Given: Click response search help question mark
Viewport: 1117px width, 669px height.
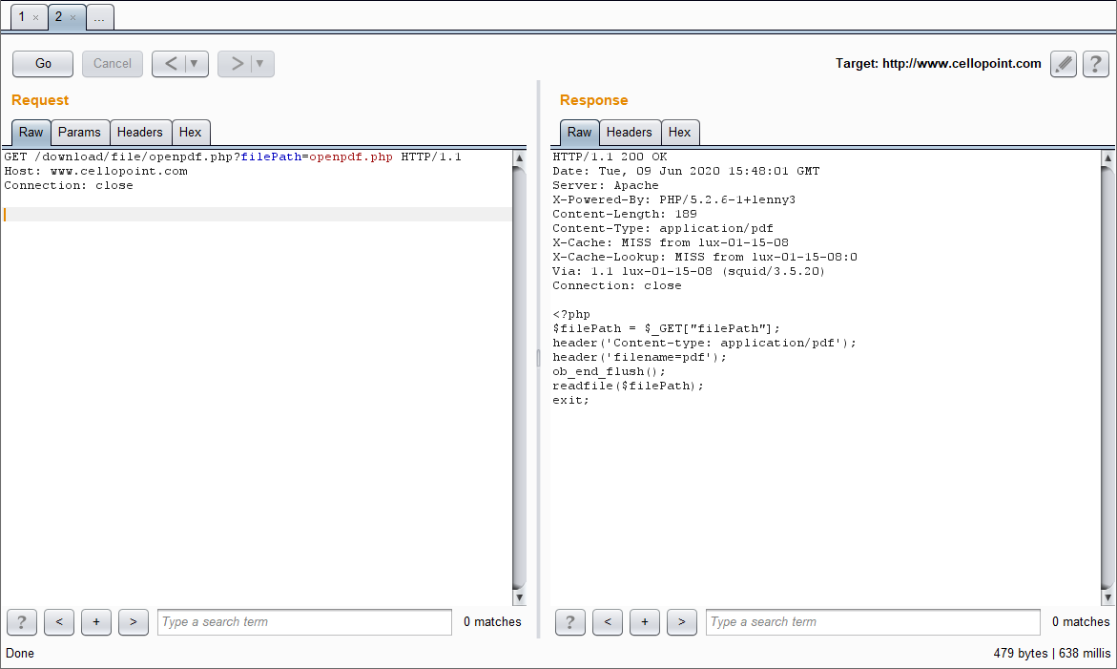Looking at the screenshot, I should [570, 622].
